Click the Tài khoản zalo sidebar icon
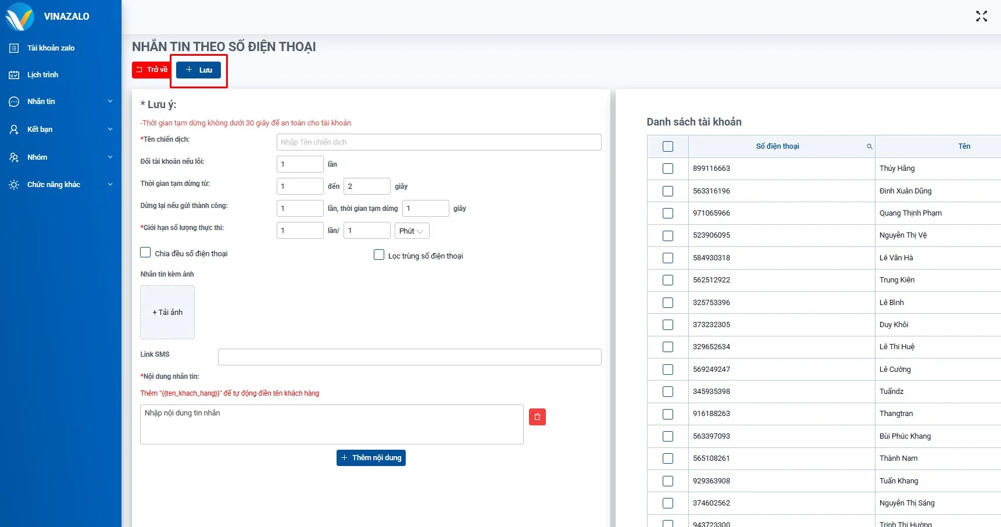Viewport: 1001px width, 527px height. 14,48
